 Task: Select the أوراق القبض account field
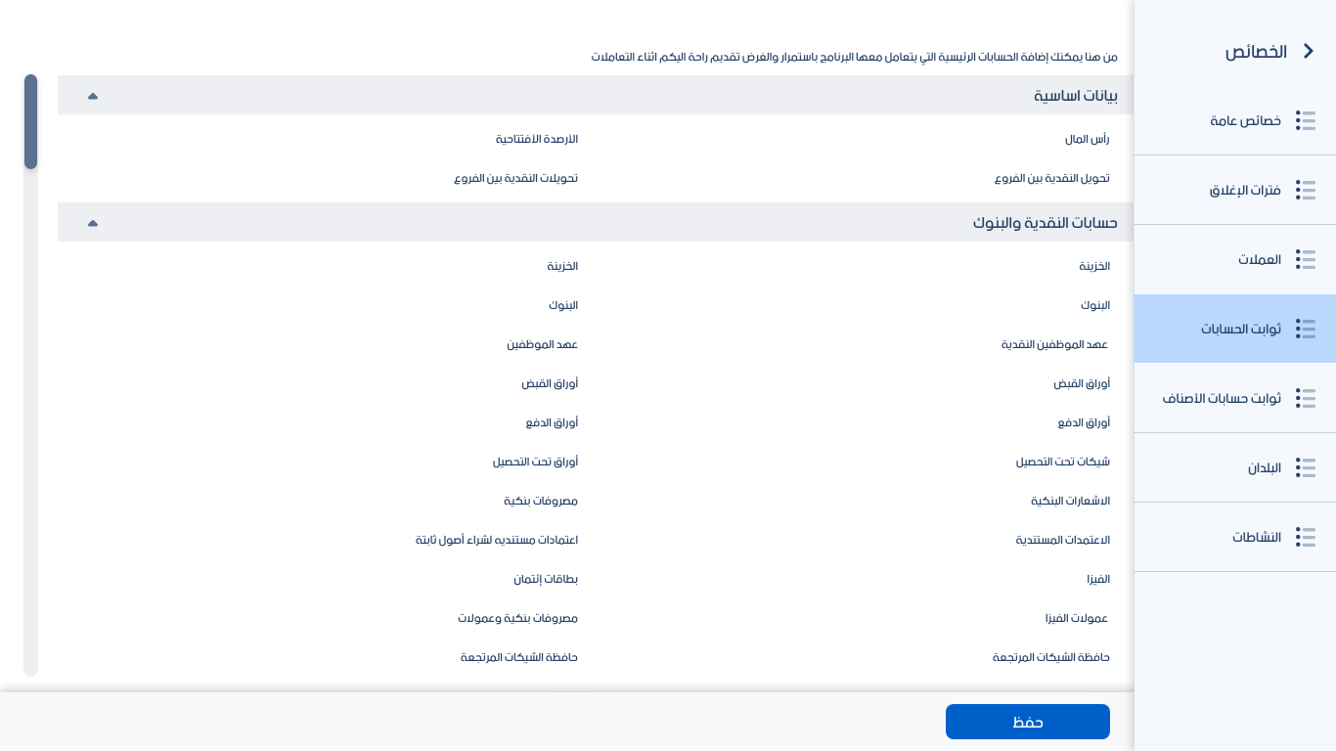coord(1083,382)
